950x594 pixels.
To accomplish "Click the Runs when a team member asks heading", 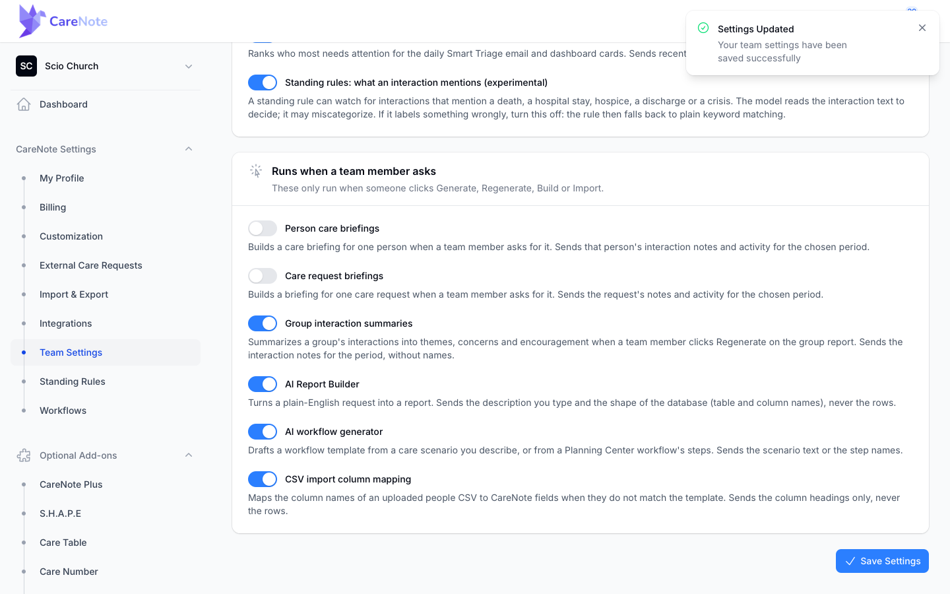I will coord(354,171).
